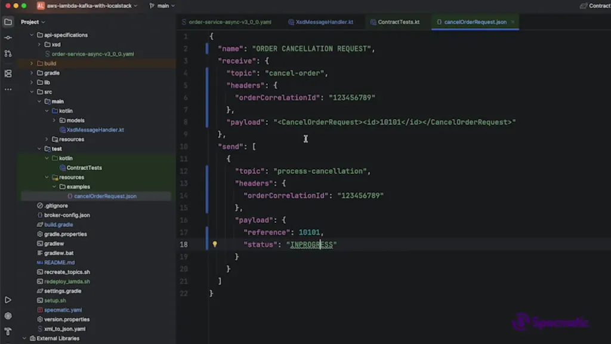Image resolution: width=611 pixels, height=344 pixels.
Task: Expand the models folder
Action: coord(54,121)
